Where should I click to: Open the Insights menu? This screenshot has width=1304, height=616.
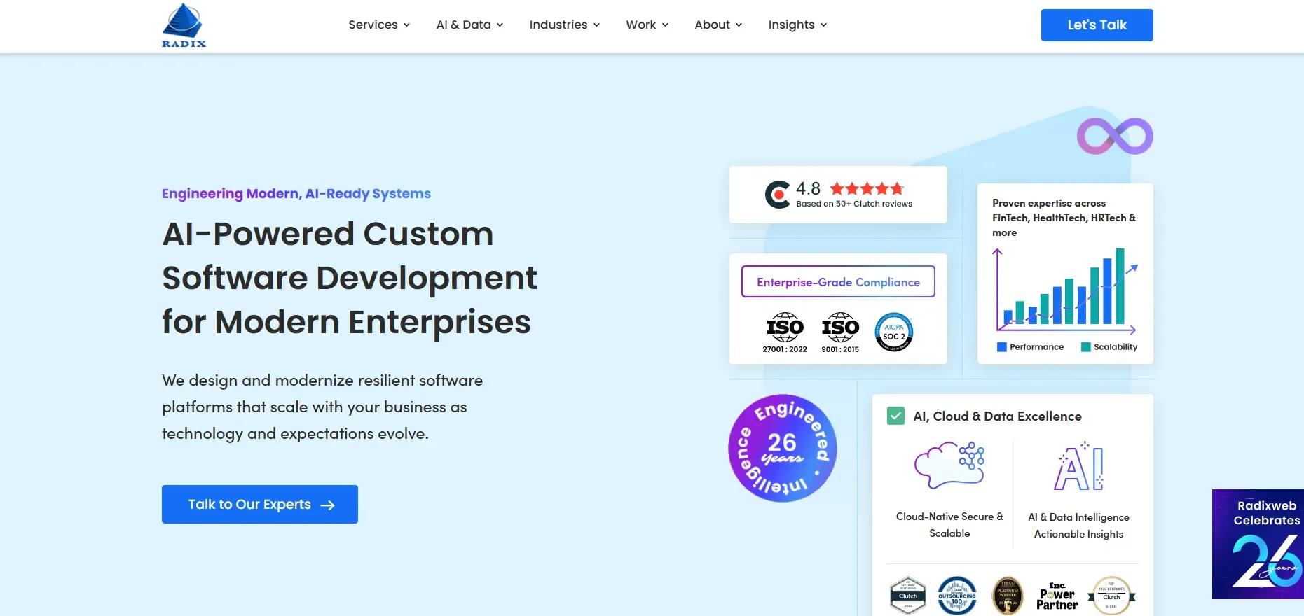(797, 24)
